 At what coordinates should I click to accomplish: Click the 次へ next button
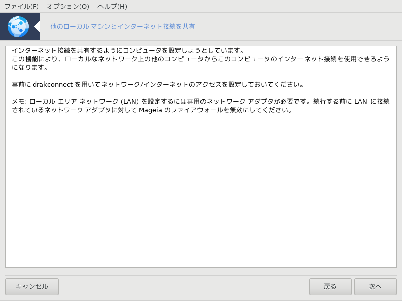coord(375,286)
